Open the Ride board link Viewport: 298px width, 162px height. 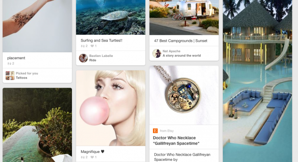pyautogui.click(x=93, y=60)
